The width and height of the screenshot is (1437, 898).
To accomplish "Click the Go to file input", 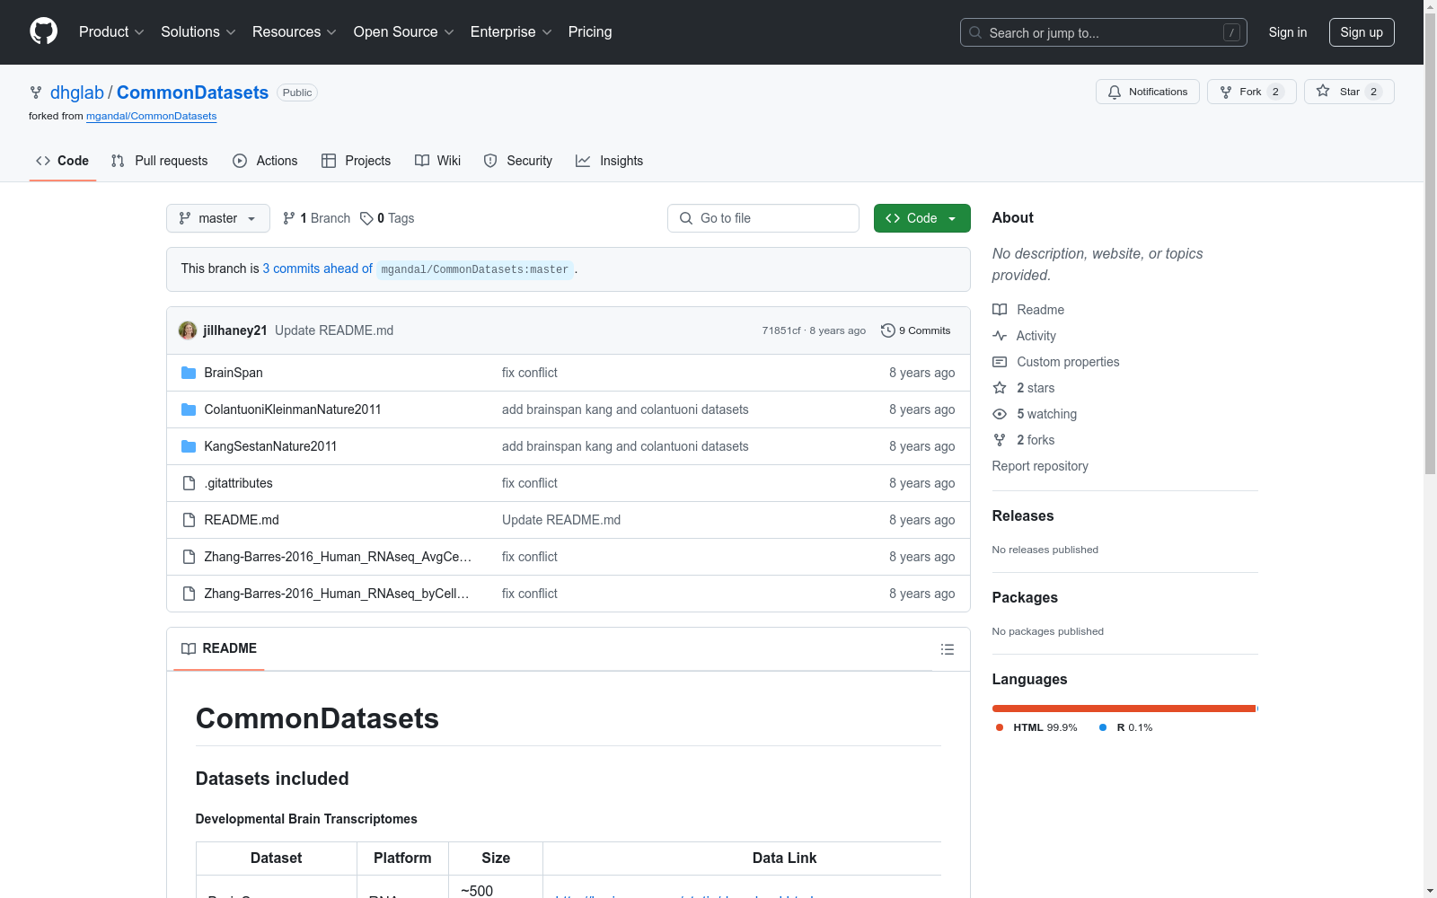I will point(763,218).
